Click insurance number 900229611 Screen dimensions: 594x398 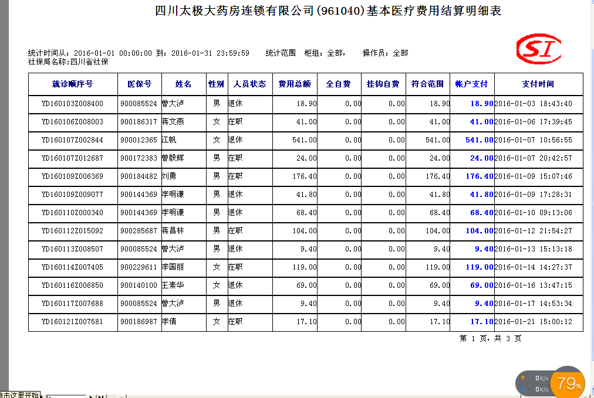click(x=139, y=267)
